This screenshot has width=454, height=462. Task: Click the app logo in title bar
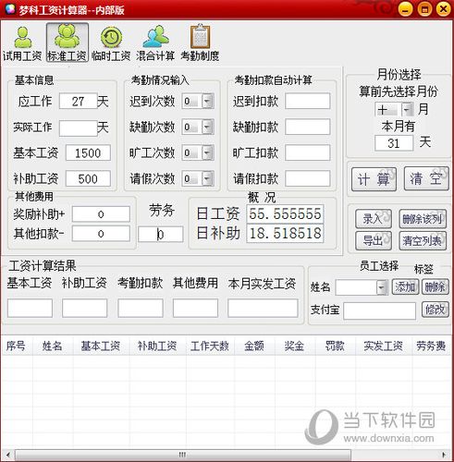pyautogui.click(x=9, y=9)
